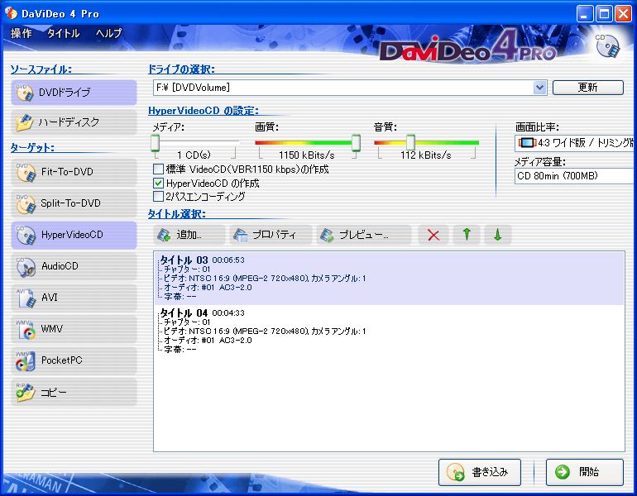Click タイトル 04 字幕 row
637x496 pixels.
click(180, 350)
